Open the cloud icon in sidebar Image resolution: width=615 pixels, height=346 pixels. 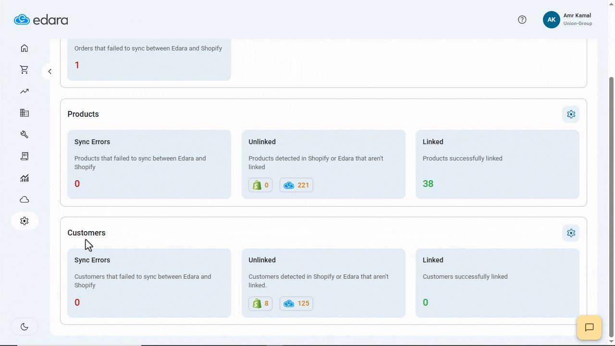25,199
